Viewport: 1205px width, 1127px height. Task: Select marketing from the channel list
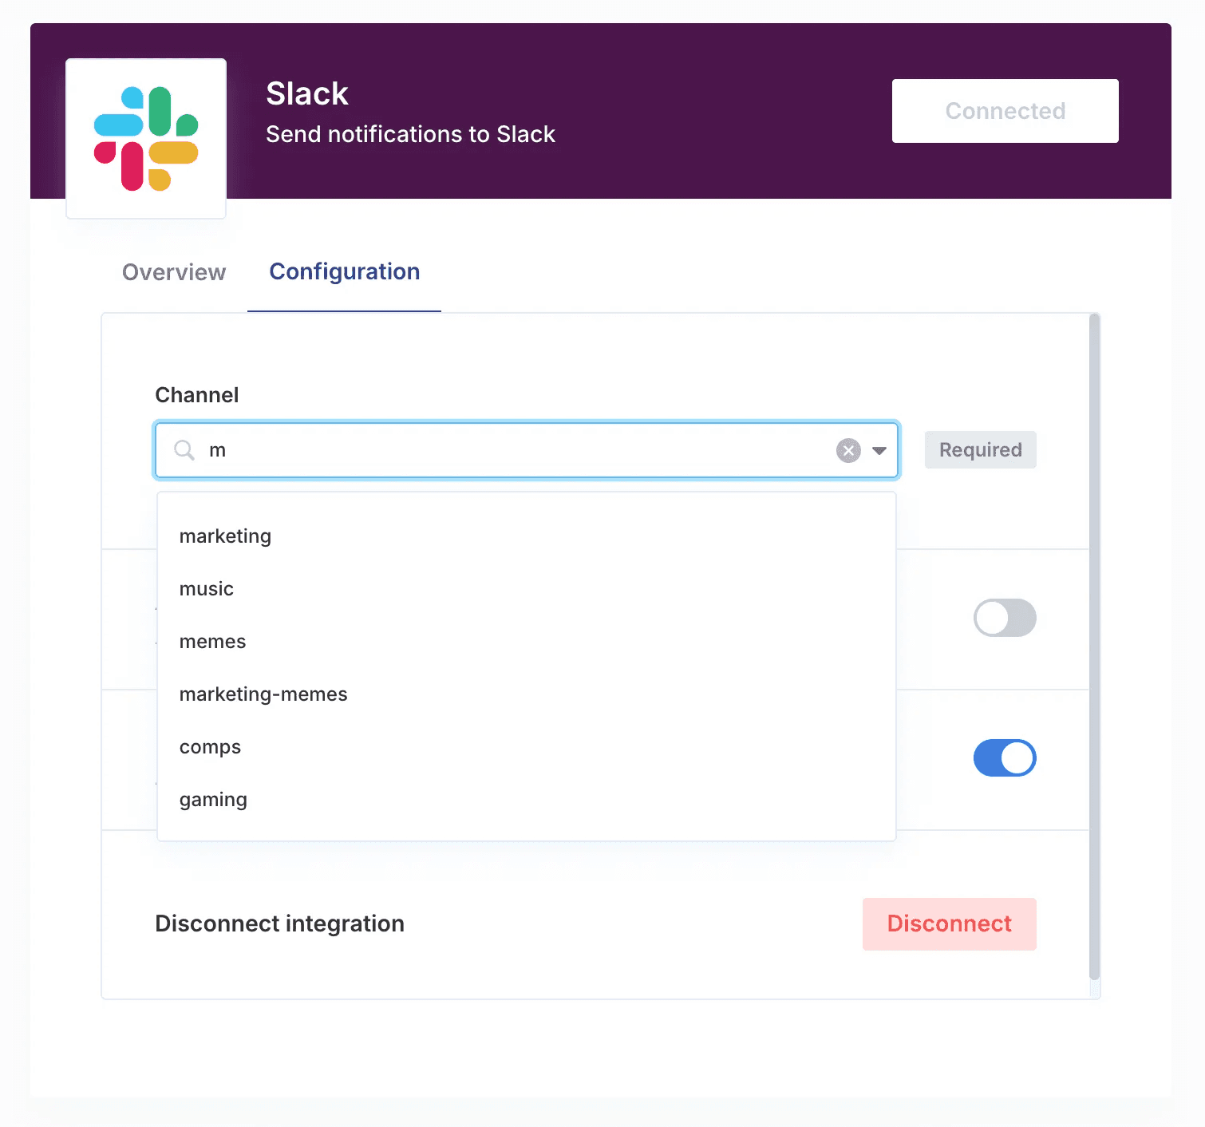click(x=225, y=536)
